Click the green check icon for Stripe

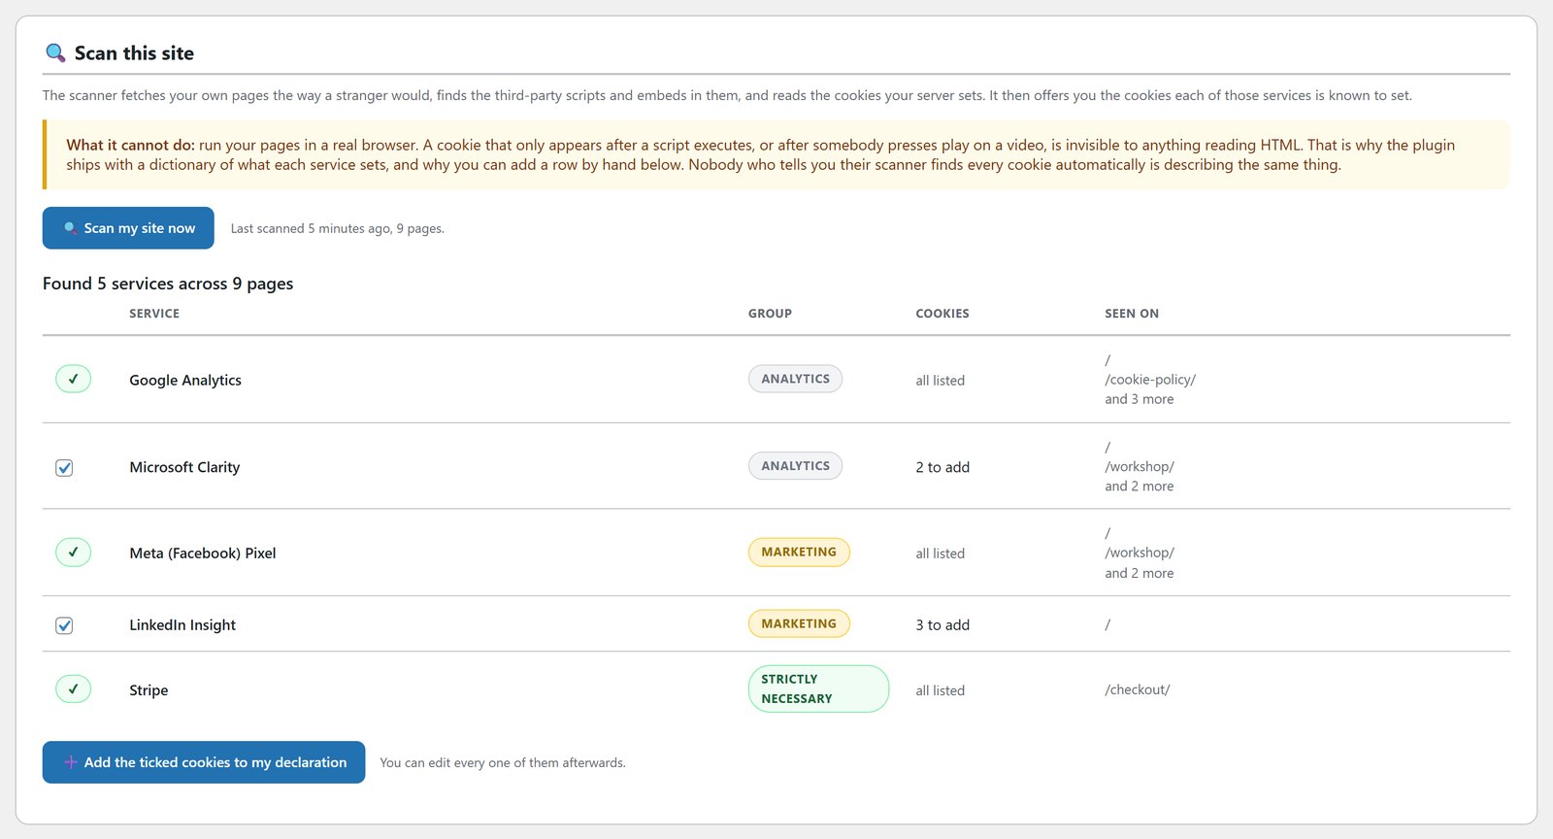pos(73,689)
